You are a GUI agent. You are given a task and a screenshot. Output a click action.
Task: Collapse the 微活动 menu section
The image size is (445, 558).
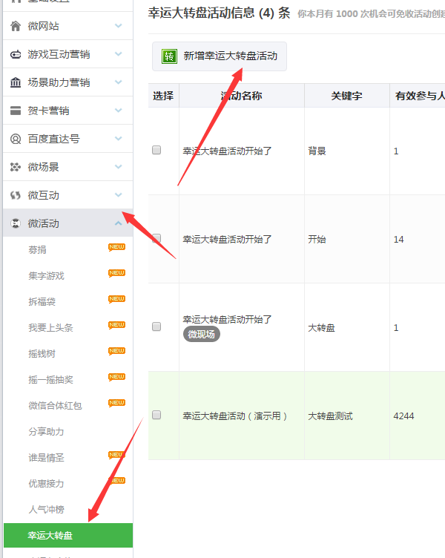tap(119, 223)
